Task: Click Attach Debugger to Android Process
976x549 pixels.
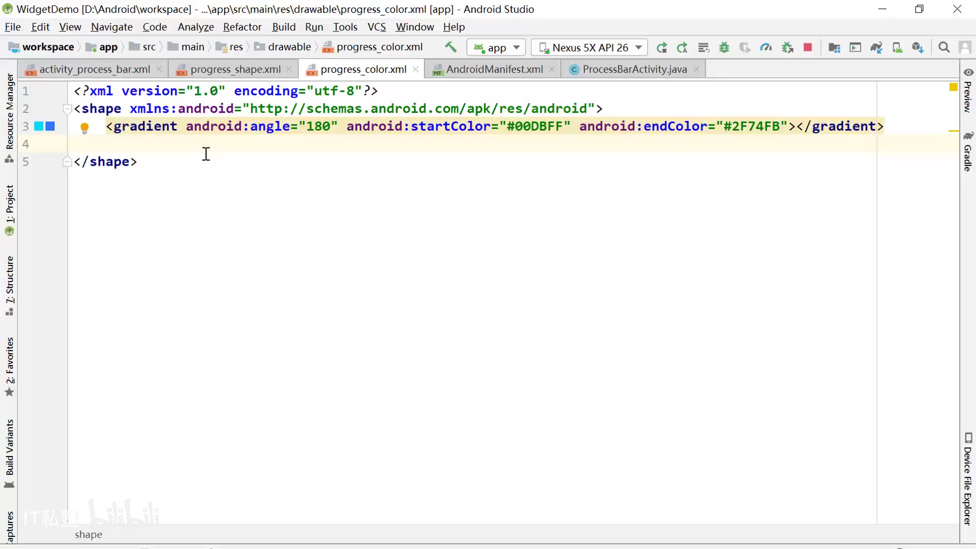Action: click(x=787, y=47)
